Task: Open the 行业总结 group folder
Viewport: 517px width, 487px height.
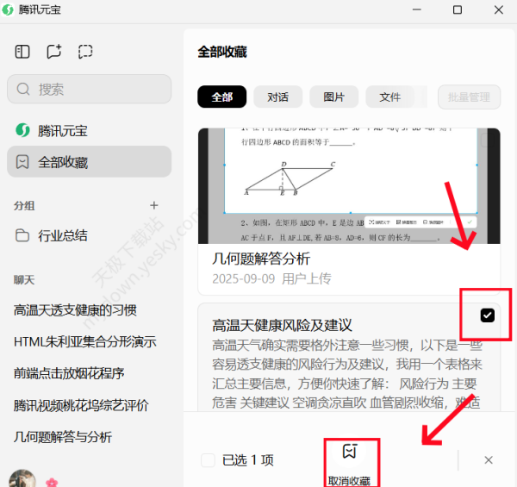Action: click(x=62, y=235)
